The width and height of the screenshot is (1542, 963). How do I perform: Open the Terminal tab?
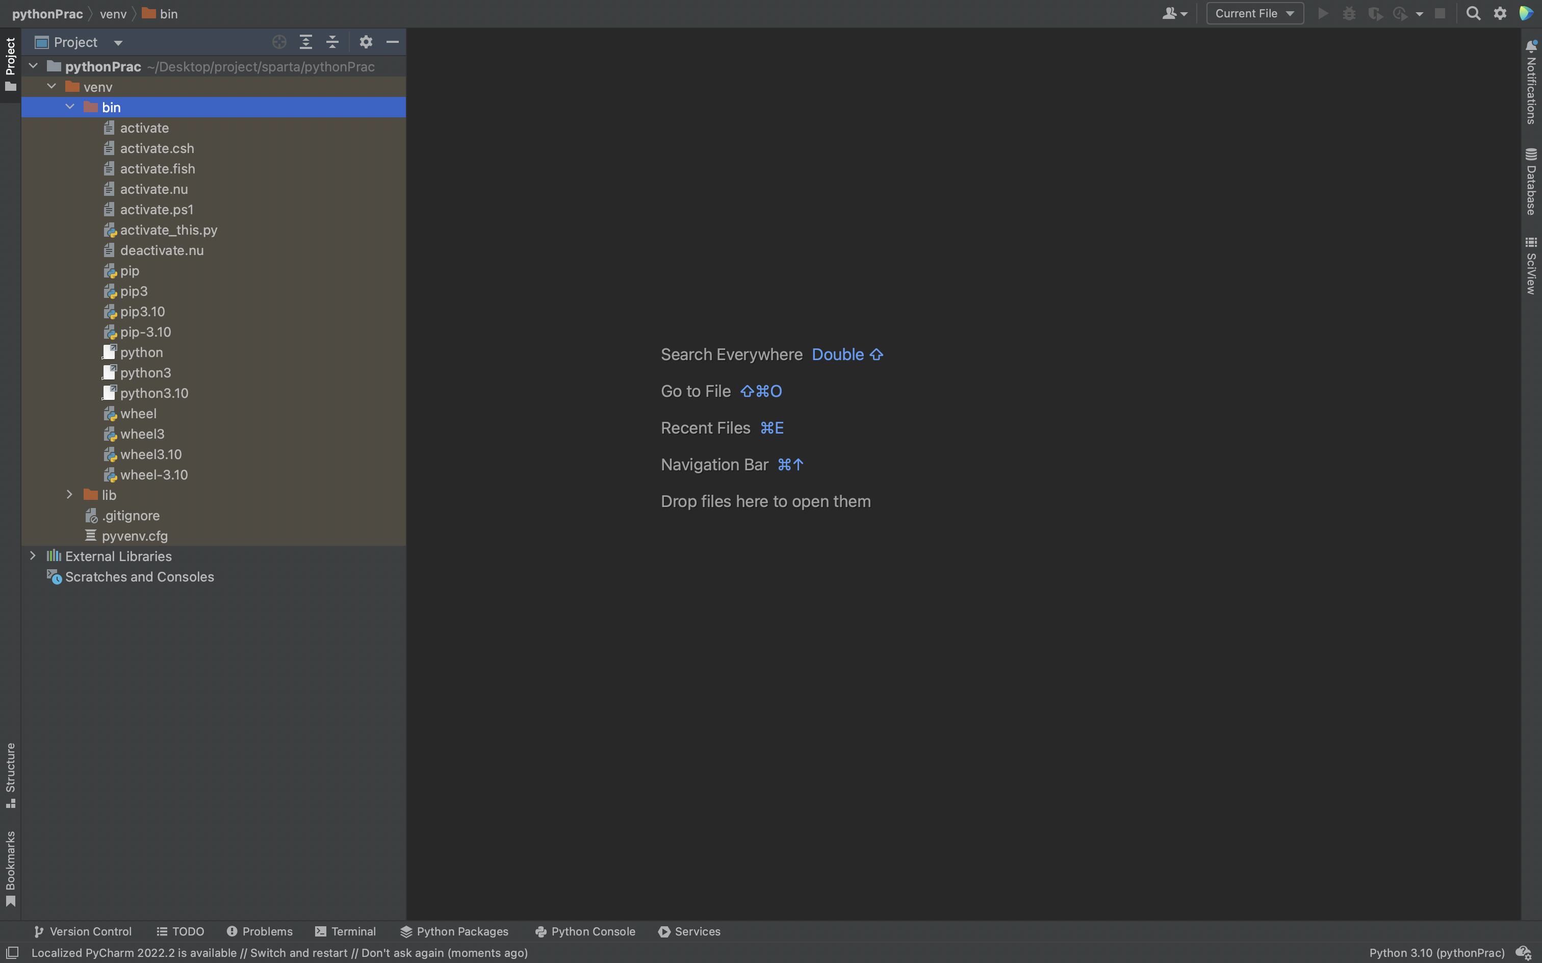pos(346,931)
